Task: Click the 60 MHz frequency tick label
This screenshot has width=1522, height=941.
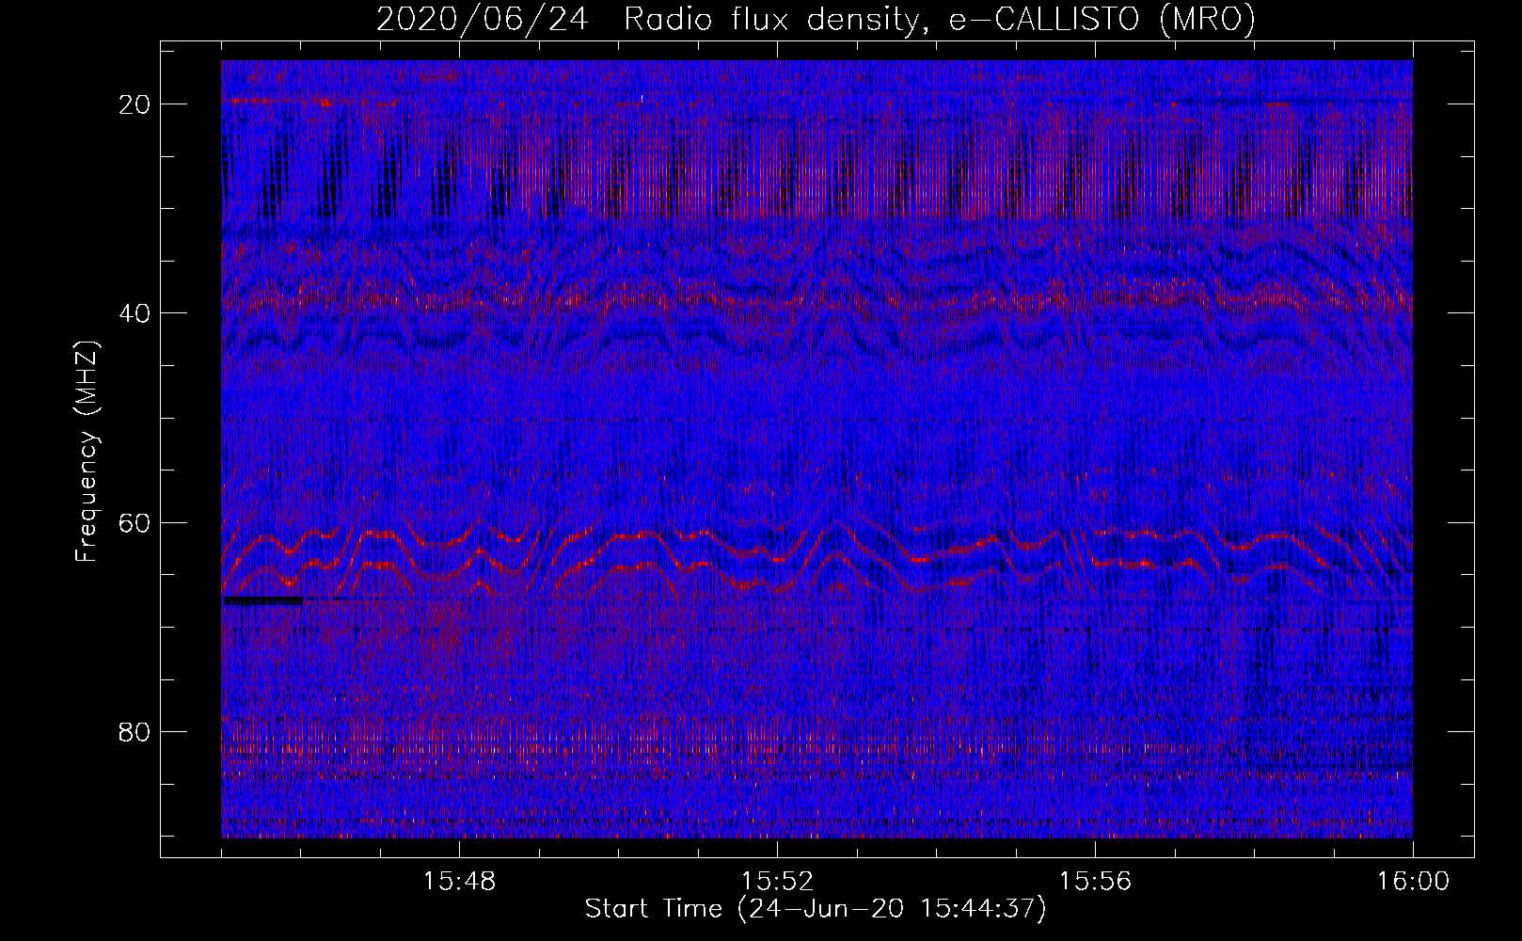Action: 135,522
